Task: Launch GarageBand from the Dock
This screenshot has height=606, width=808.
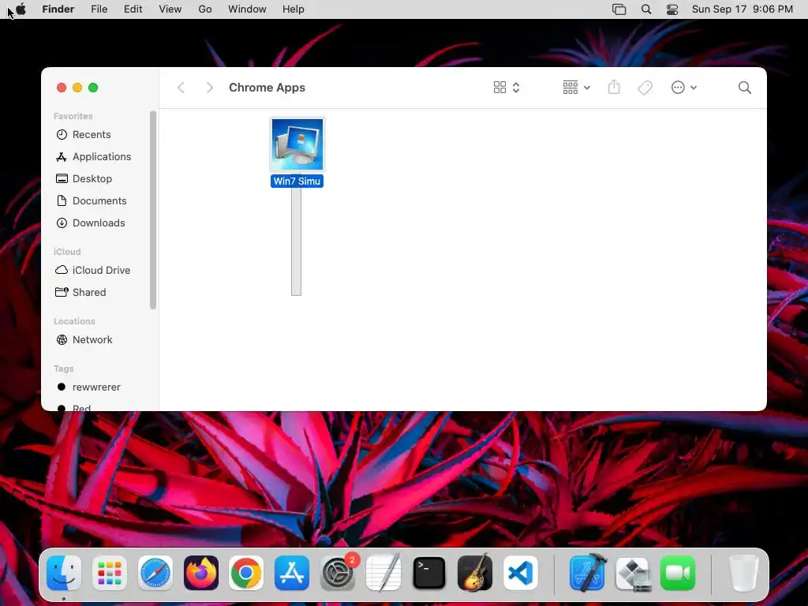Action: point(474,573)
